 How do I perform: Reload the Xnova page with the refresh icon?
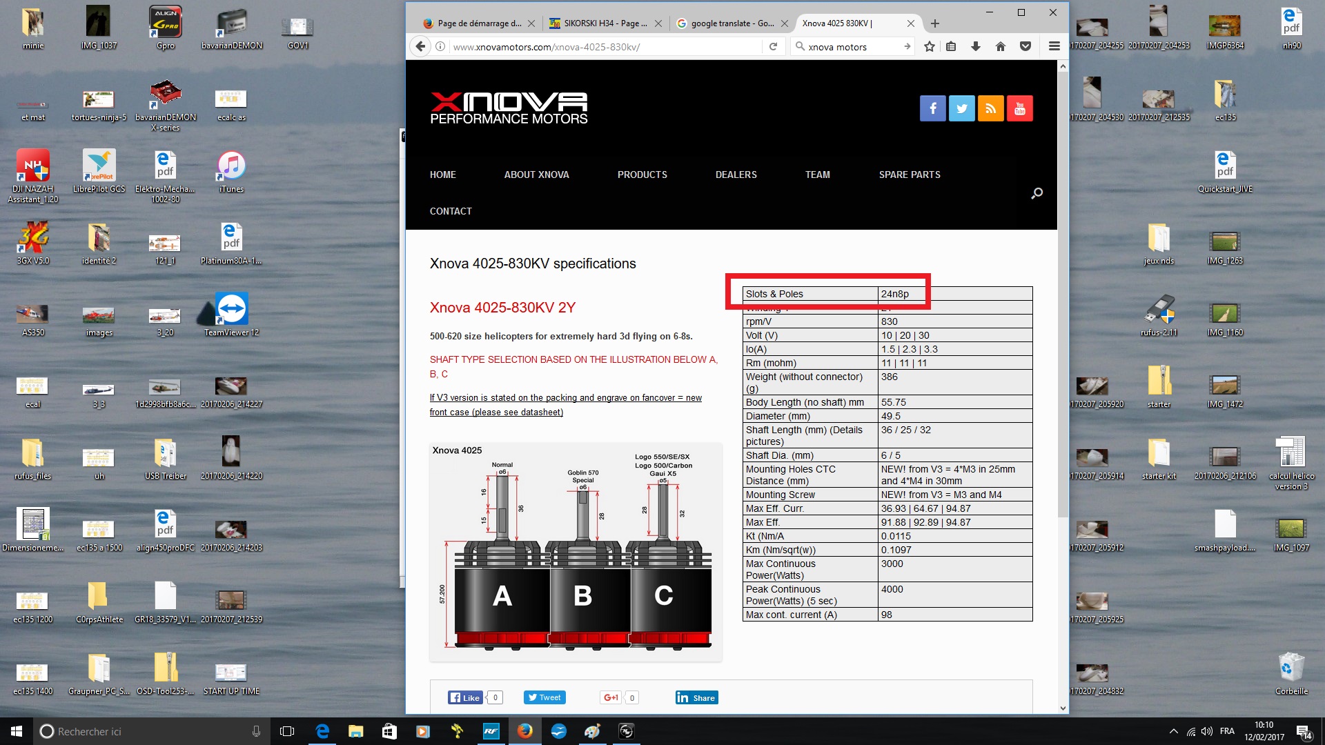click(773, 47)
